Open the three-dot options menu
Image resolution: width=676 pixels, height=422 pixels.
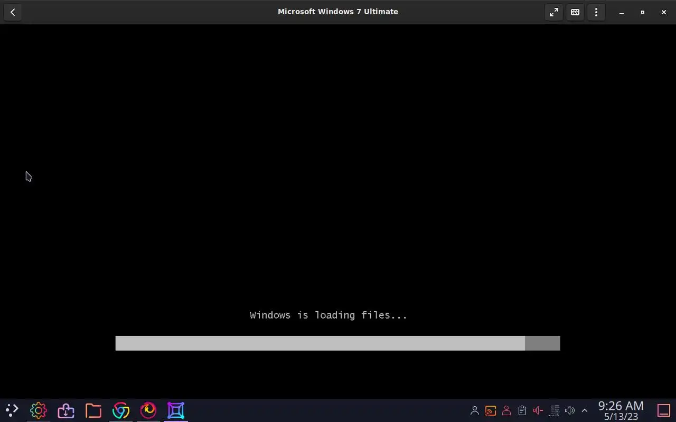click(x=596, y=12)
